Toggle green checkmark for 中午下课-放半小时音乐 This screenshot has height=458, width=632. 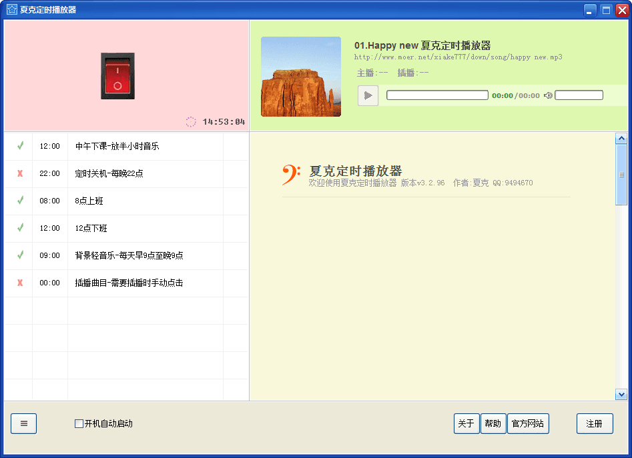pos(20,146)
